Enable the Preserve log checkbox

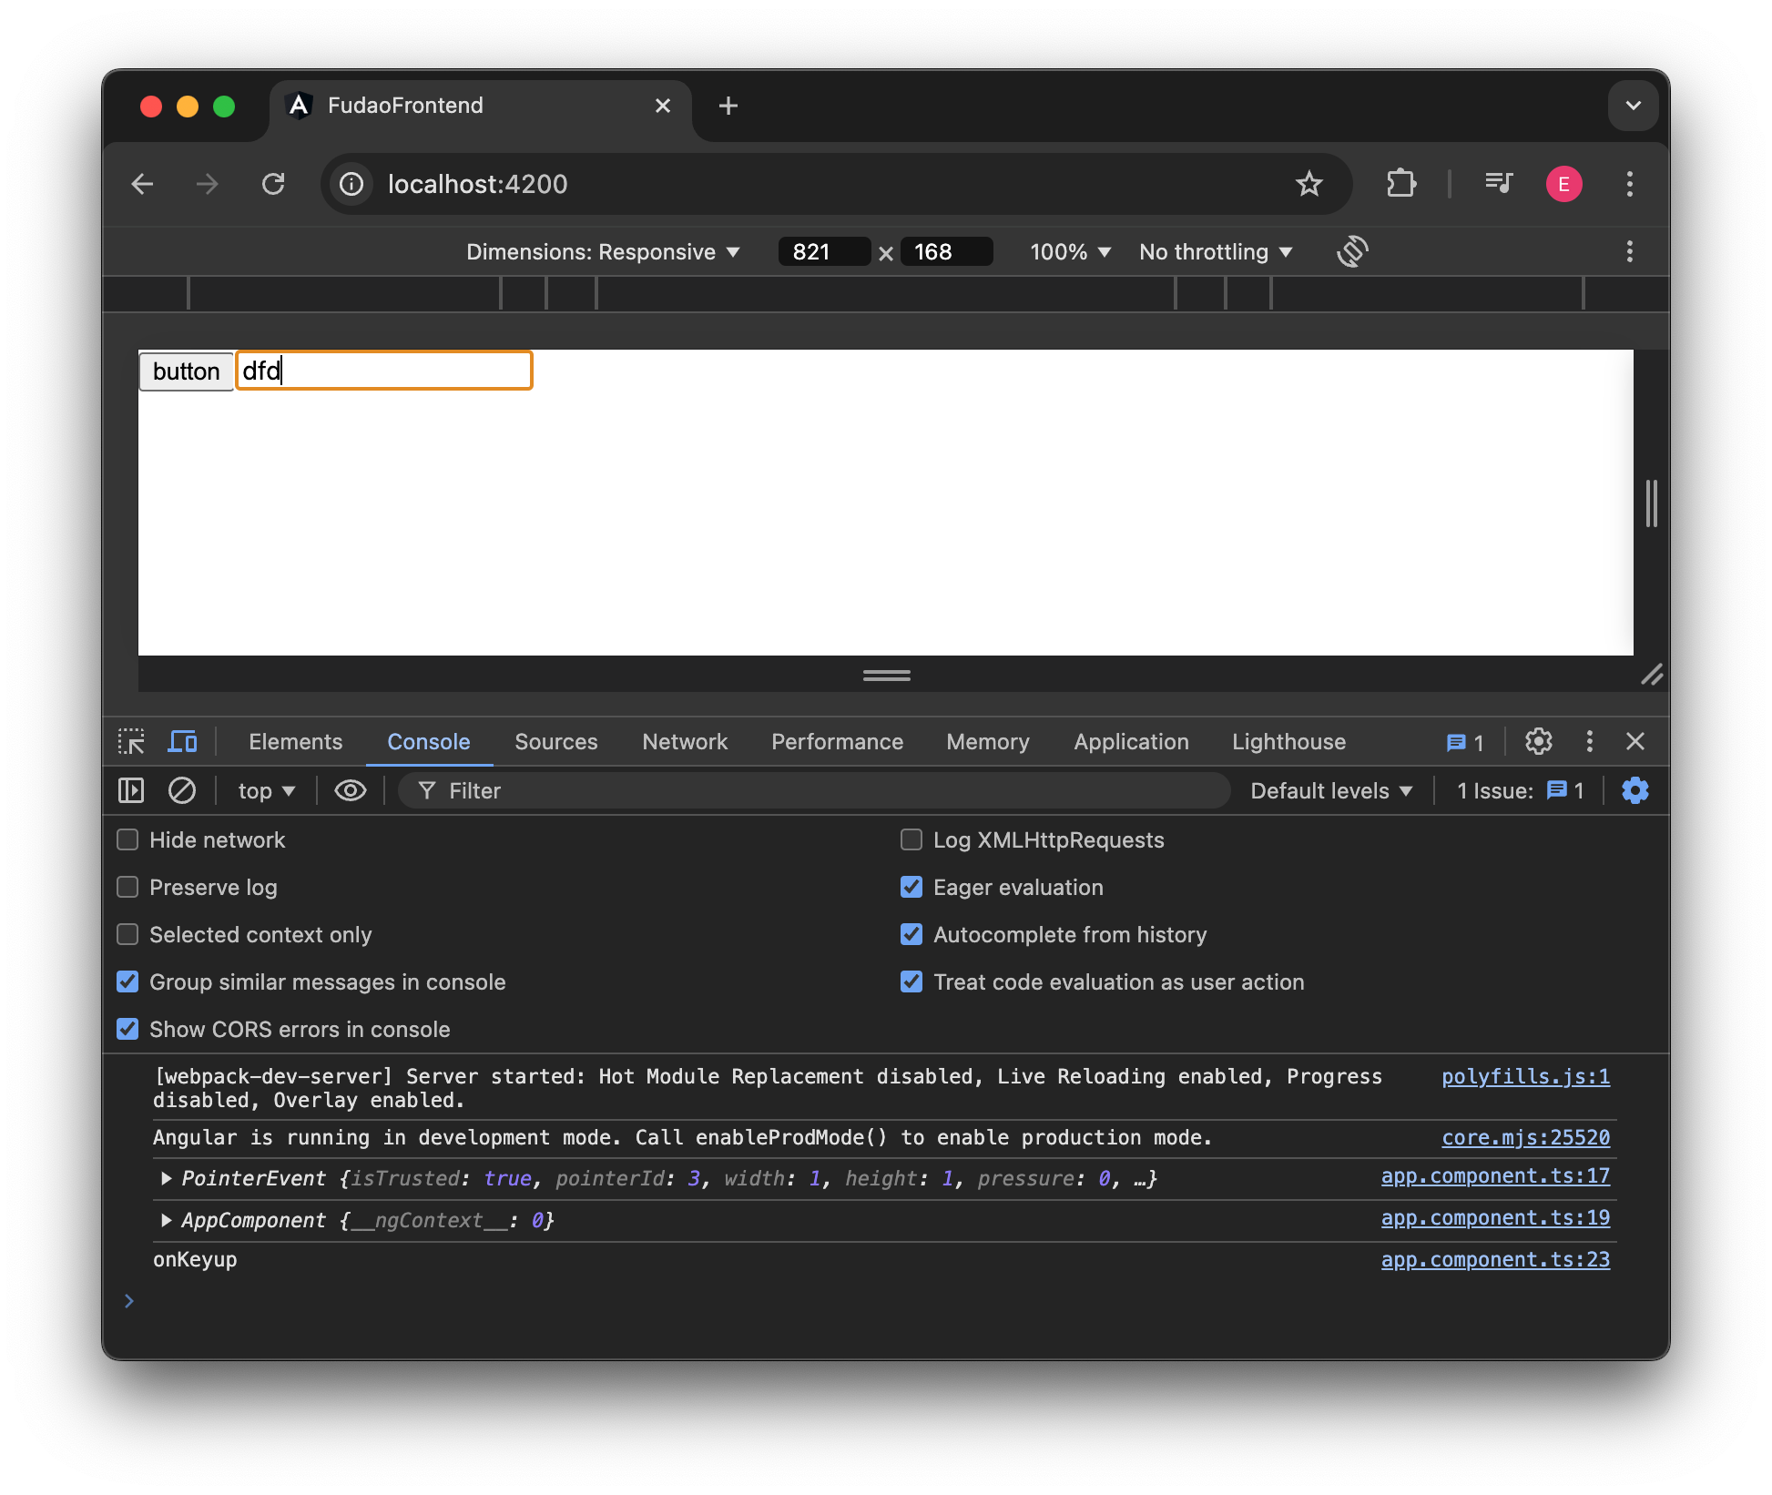(127, 887)
